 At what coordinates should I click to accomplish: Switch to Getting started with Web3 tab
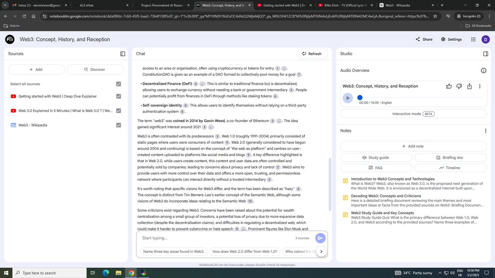pos(284,5)
